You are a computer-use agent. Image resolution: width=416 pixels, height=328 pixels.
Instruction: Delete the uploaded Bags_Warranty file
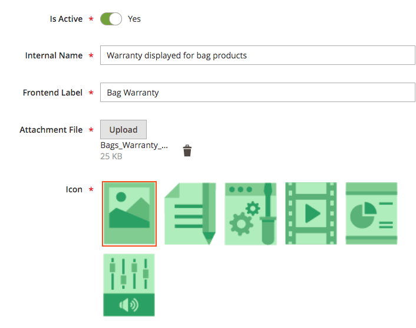tap(187, 151)
